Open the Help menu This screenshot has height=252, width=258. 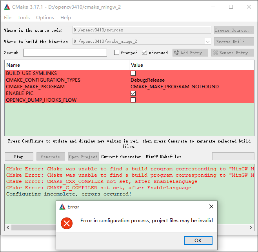pos(65,17)
